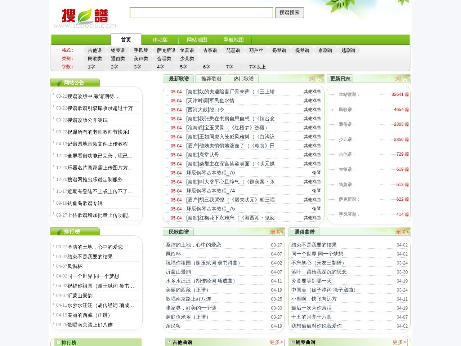Open 民歌曲谱 更多 link
Viewport: 461px width, 346px height.
277,232
